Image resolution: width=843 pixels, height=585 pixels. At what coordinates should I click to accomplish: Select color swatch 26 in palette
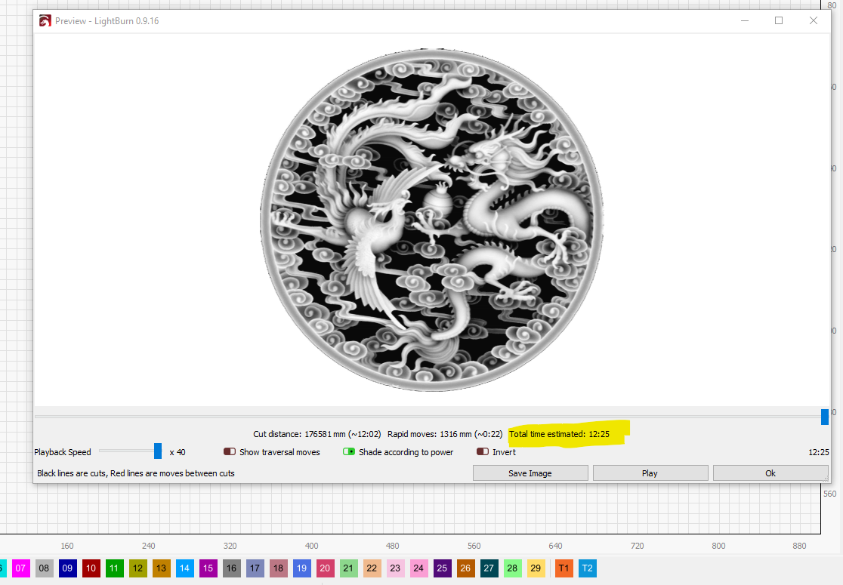click(x=465, y=568)
